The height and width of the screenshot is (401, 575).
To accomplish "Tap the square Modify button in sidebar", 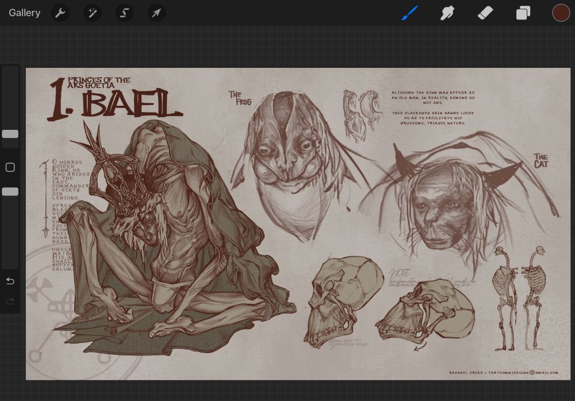I will point(10,167).
